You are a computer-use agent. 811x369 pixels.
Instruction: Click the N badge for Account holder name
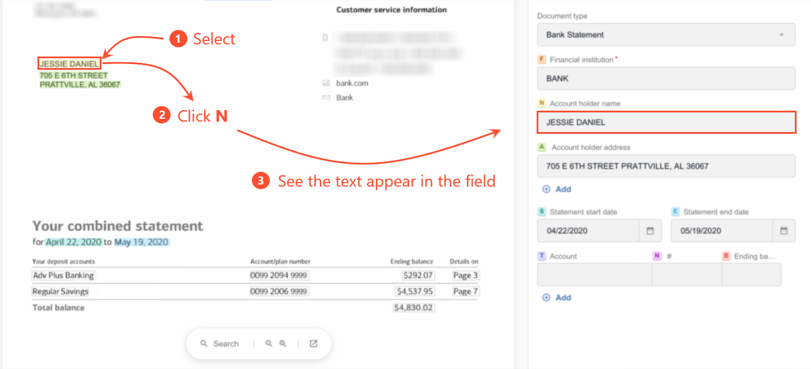click(x=541, y=103)
